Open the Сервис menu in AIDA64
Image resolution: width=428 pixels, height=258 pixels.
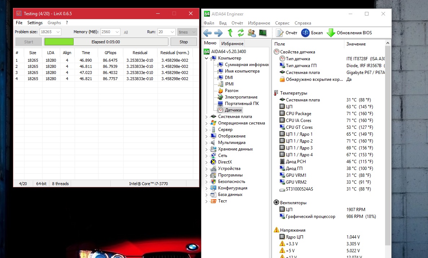[x=282, y=23]
